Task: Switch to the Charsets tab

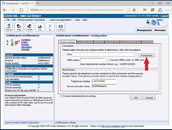Action: (x=147, y=42)
